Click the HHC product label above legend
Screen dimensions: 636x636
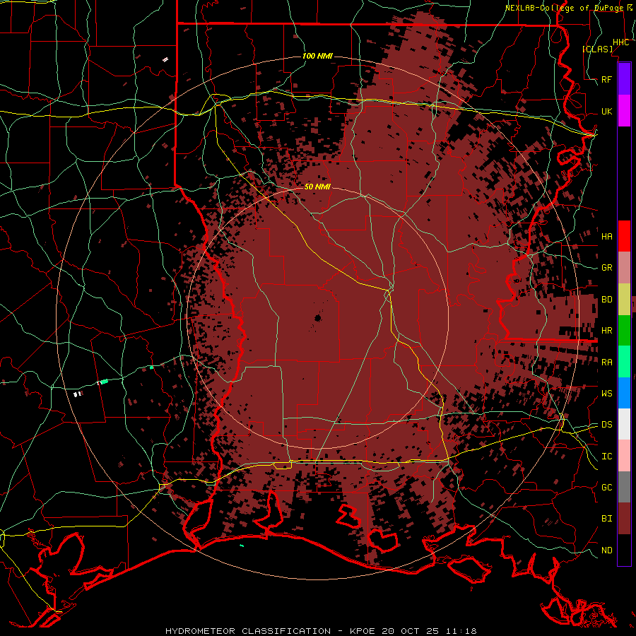click(x=621, y=42)
